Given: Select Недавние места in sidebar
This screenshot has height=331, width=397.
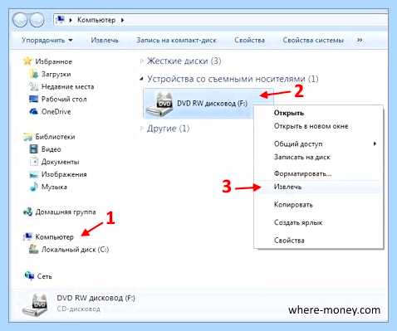Looking at the screenshot, I should coord(68,86).
